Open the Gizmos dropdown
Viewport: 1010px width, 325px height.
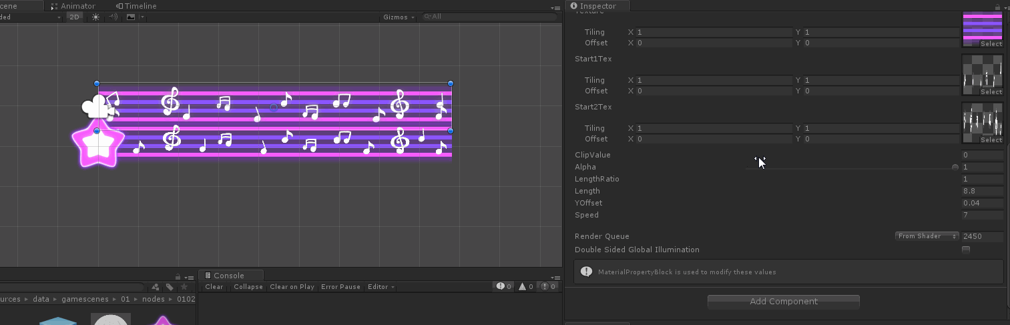tap(399, 17)
